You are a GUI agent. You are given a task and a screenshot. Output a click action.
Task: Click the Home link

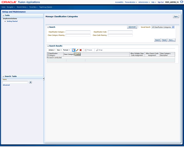tap(3, 7)
